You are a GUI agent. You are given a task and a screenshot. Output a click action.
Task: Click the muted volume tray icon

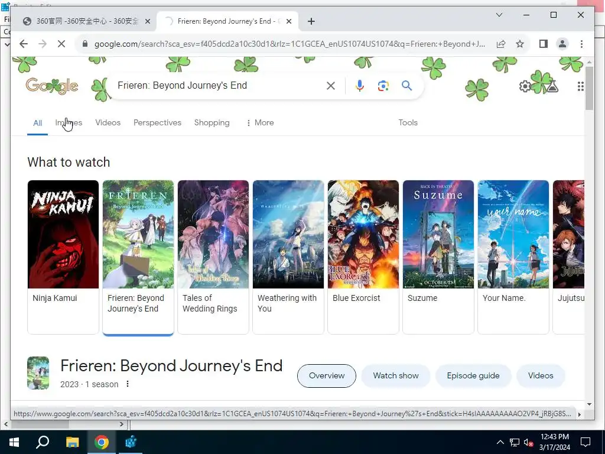[528, 442]
